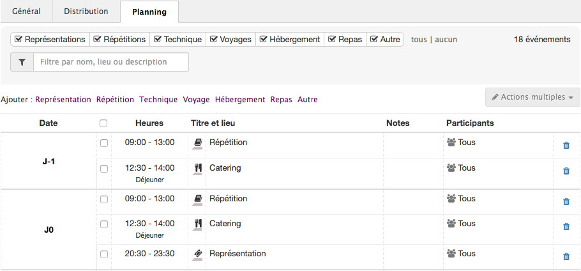Select J-1 12:30 - 14:00 Catering row checkbox
The height and width of the screenshot is (271, 581).
point(104,169)
